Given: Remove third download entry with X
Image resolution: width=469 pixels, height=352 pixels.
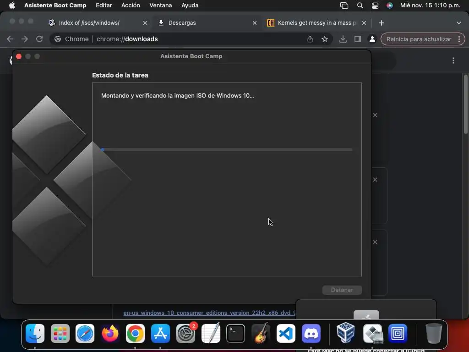Looking at the screenshot, I should [x=375, y=242].
